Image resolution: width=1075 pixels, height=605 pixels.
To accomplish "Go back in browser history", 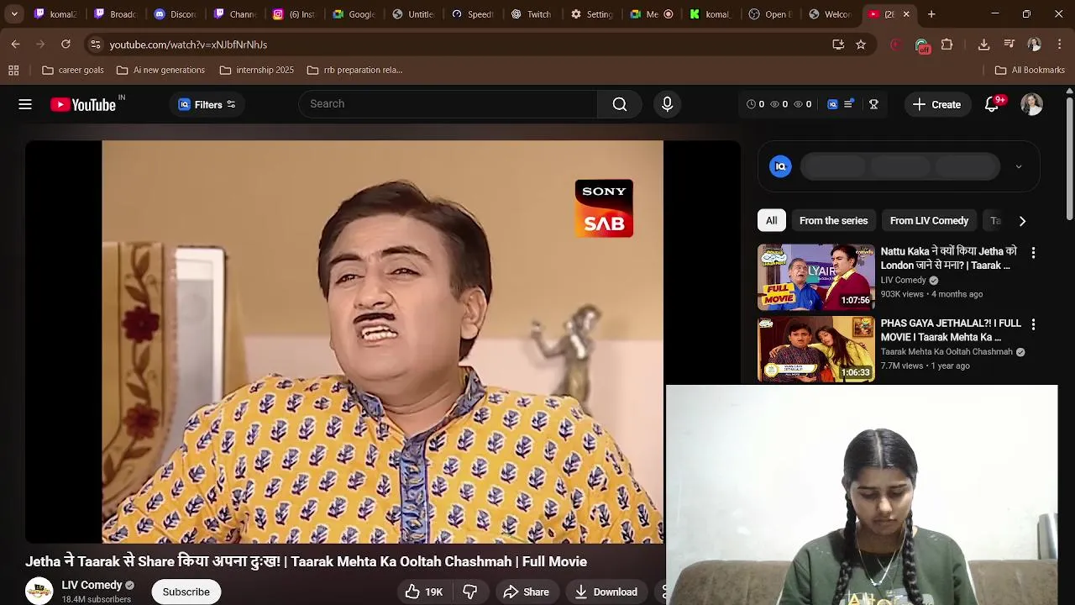I will click(x=16, y=45).
